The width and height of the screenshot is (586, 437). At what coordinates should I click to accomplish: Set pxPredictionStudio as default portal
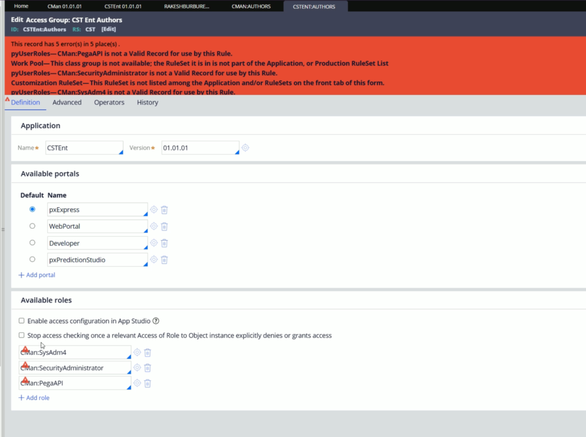pos(33,259)
